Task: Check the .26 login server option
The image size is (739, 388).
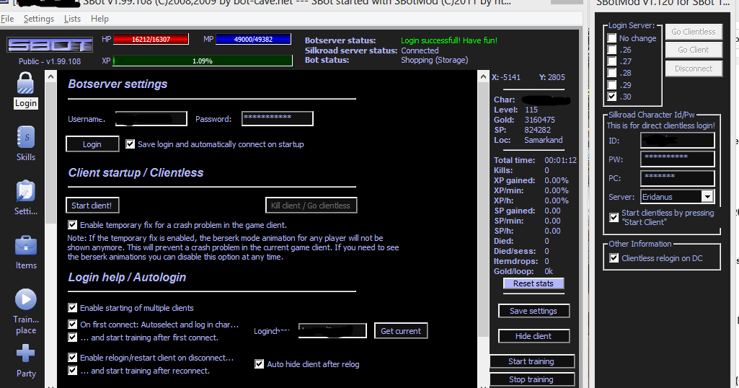Action: (x=612, y=50)
